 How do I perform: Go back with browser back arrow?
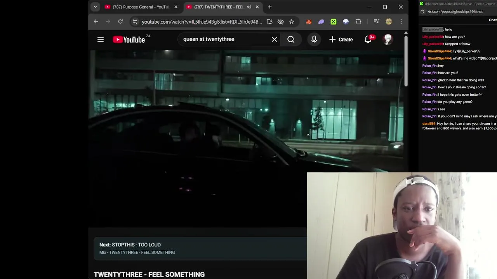click(x=96, y=22)
